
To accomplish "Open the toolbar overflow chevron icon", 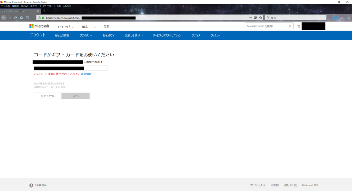I will [341, 18].
